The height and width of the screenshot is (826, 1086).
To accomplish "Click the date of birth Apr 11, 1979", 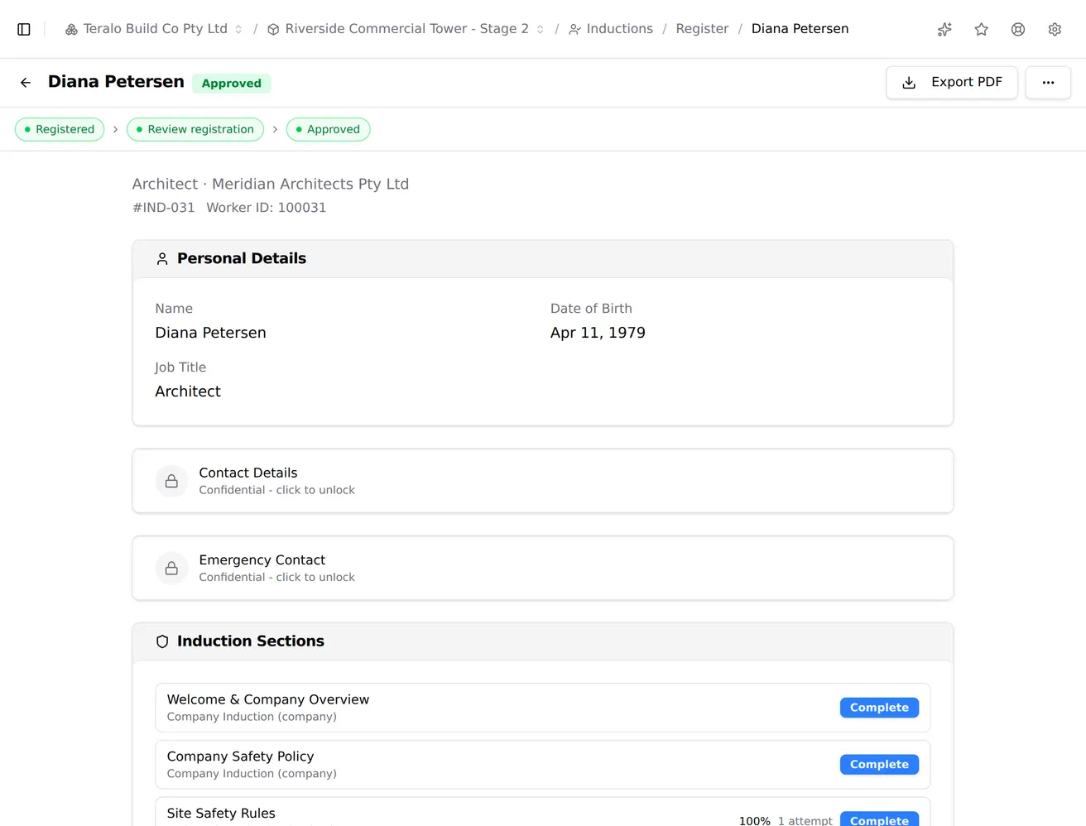I will tap(598, 333).
